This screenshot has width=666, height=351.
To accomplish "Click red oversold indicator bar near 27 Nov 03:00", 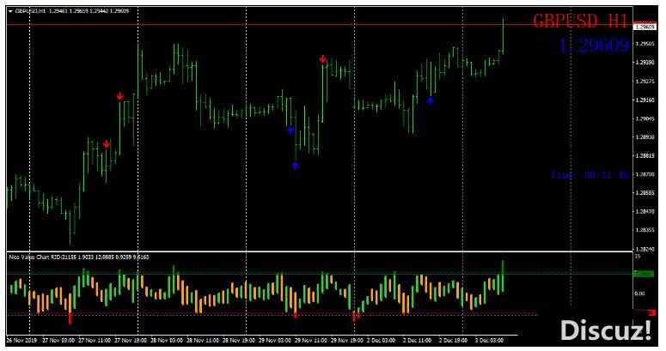I will (70, 318).
